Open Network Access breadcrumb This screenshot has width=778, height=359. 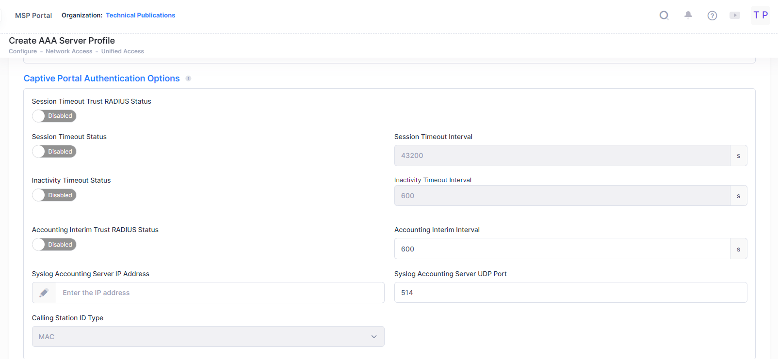(69, 51)
